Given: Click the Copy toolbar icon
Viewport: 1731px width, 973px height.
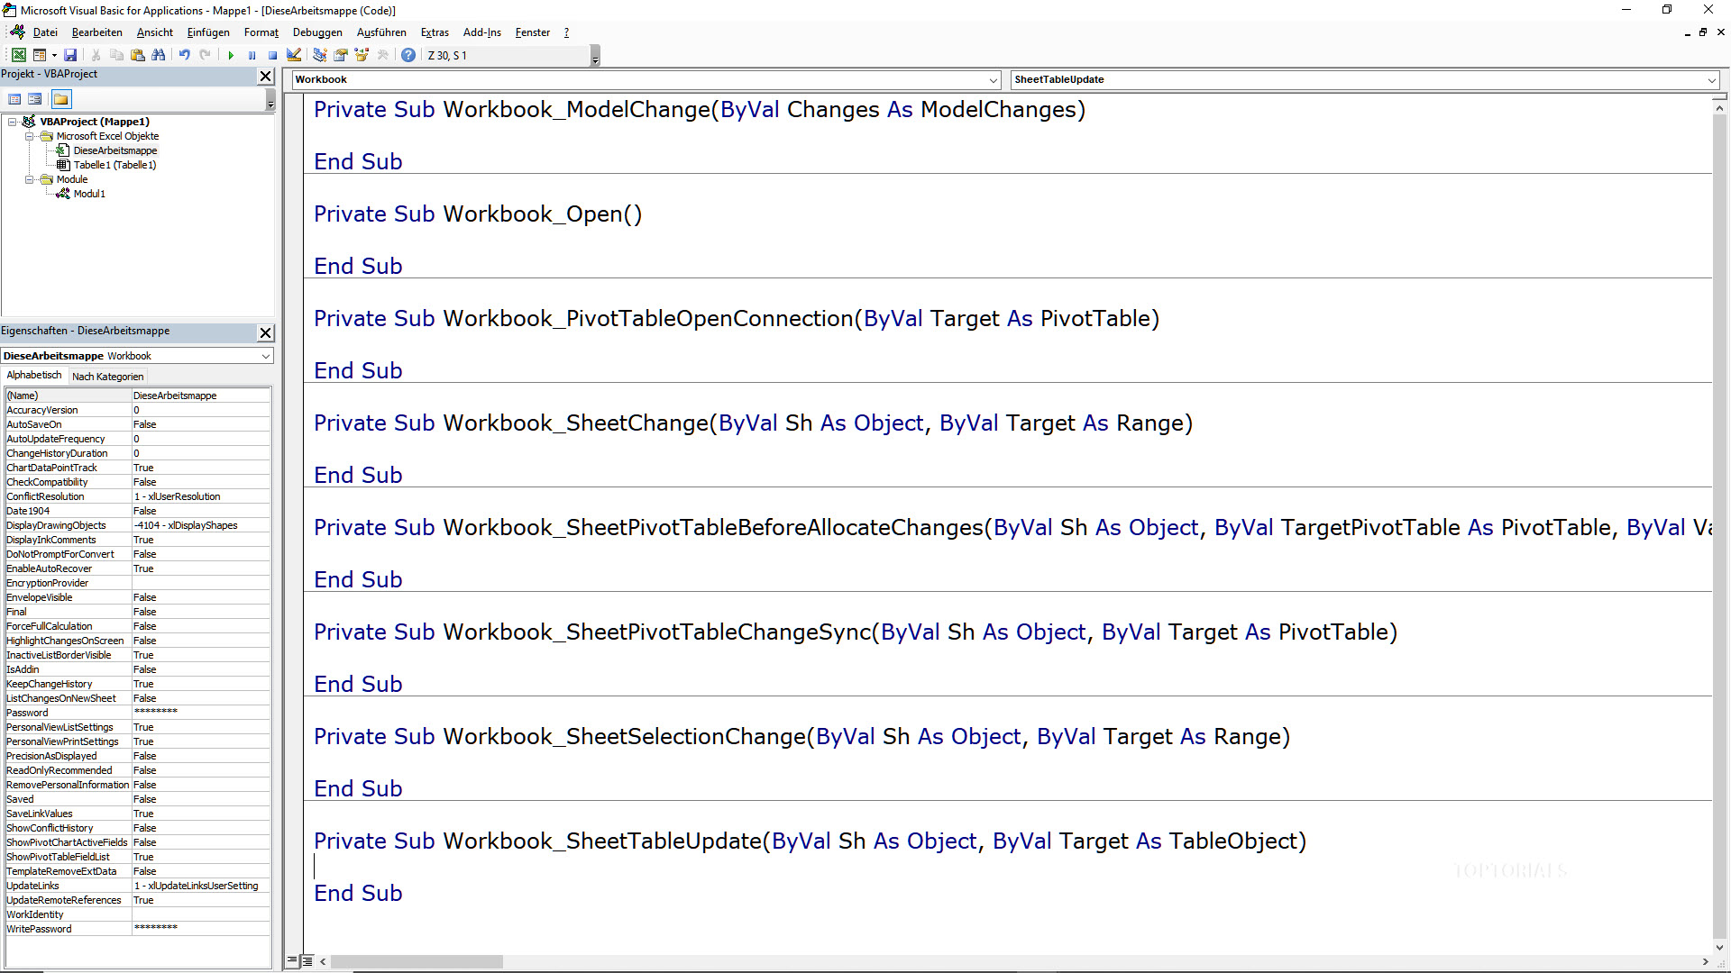Looking at the screenshot, I should [116, 55].
